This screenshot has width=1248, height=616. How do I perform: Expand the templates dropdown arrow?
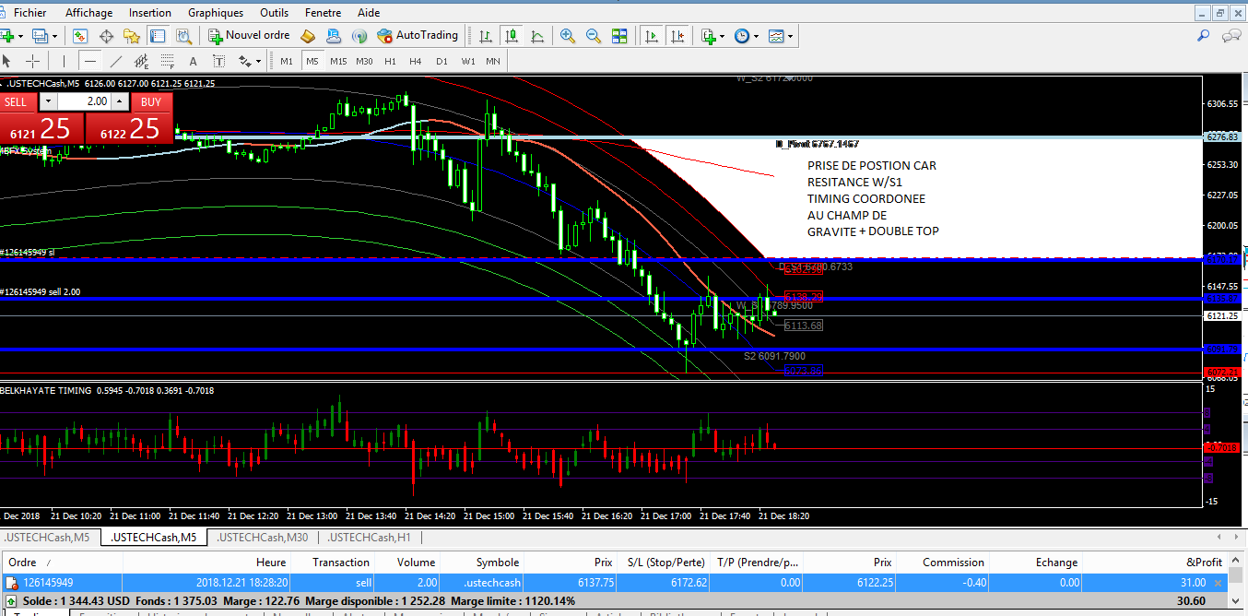pos(791,36)
